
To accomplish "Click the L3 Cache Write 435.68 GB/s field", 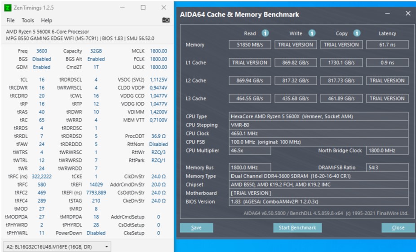I will [x=296, y=99].
